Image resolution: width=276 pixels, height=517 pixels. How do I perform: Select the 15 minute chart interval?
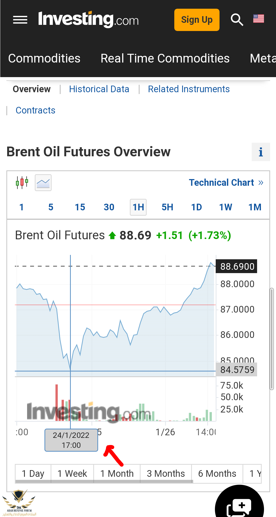click(x=80, y=207)
